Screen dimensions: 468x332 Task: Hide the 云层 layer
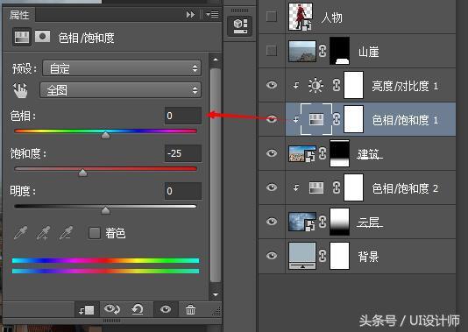tap(272, 222)
